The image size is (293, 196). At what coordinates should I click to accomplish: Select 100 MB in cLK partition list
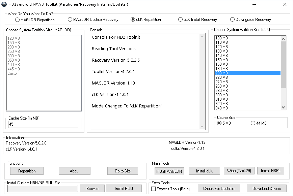tap(247, 38)
